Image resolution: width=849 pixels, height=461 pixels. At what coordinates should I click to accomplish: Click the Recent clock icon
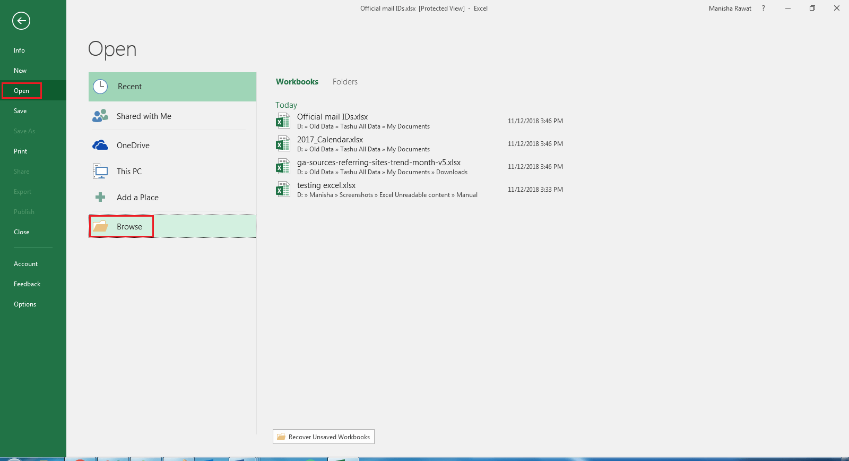pyautogui.click(x=100, y=87)
